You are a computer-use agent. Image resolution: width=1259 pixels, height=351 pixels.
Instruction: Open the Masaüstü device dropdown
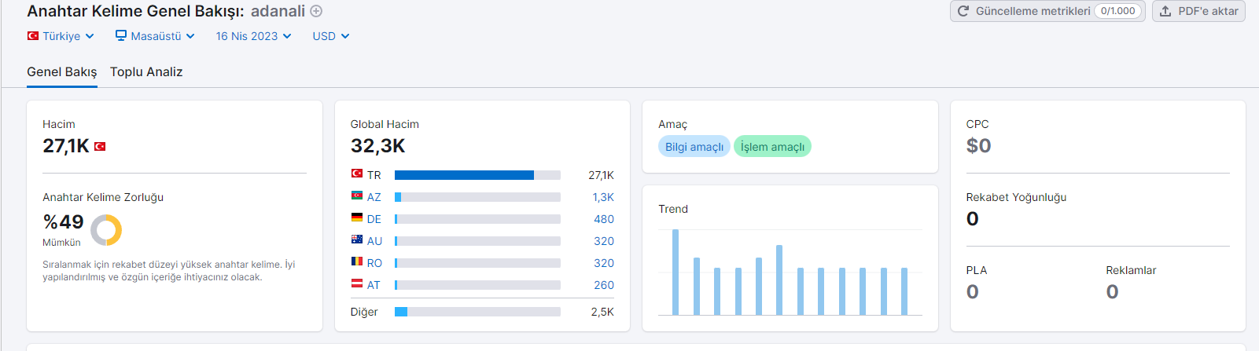(x=155, y=36)
